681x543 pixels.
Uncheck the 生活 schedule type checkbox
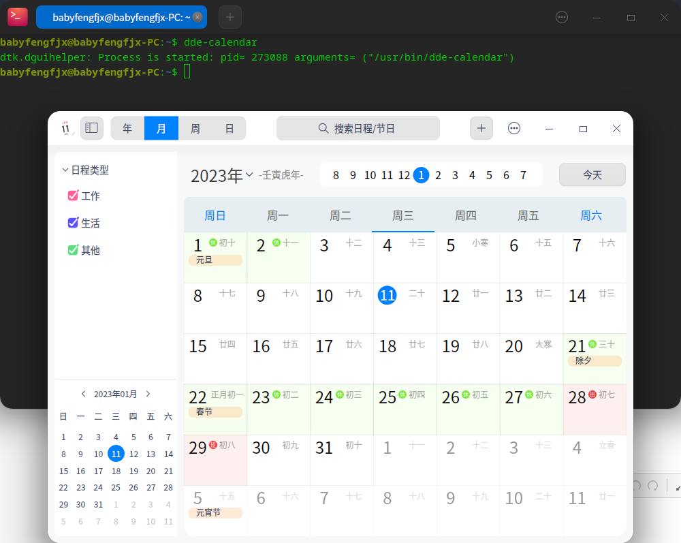pos(74,223)
